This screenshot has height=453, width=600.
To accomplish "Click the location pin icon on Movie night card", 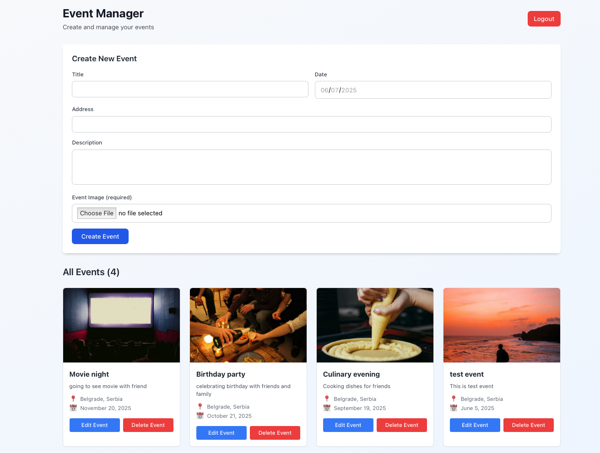I will coord(73,399).
